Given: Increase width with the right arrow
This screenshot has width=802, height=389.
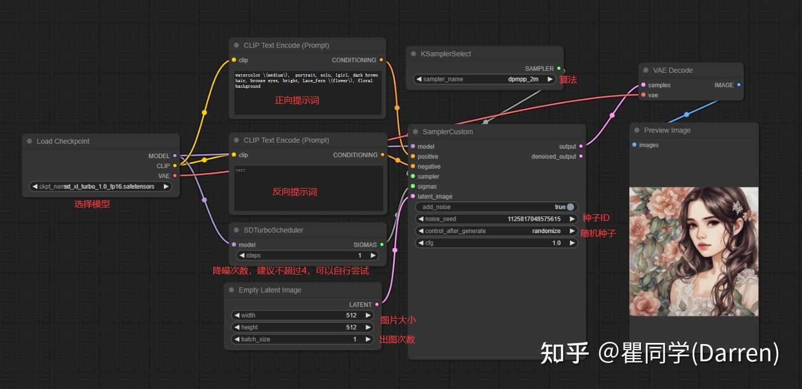Looking at the screenshot, I should 368,315.
